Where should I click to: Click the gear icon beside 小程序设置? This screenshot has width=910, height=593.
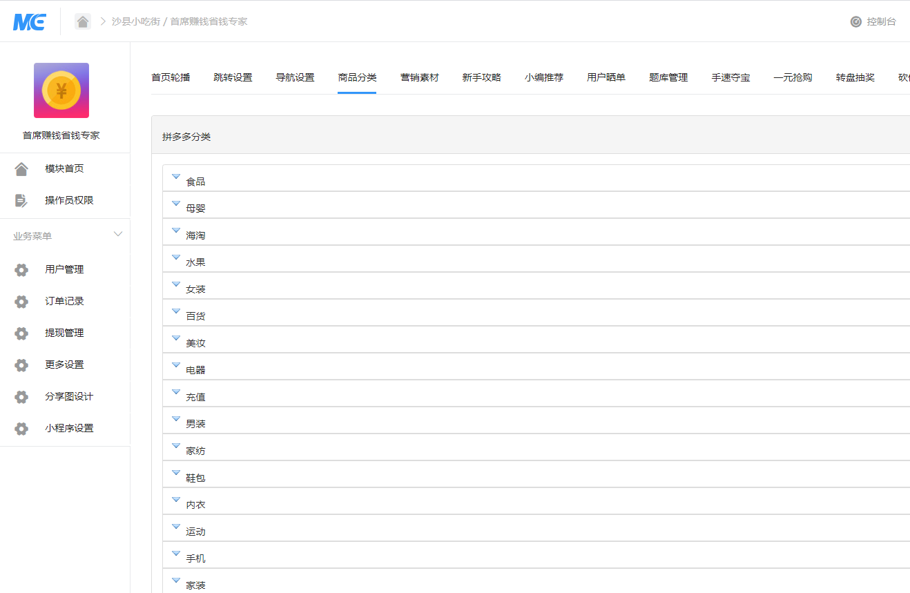click(x=21, y=428)
